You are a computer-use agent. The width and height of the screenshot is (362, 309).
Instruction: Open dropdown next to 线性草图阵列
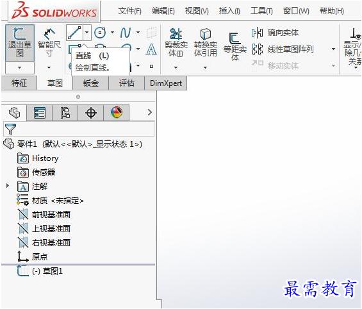click(x=333, y=49)
